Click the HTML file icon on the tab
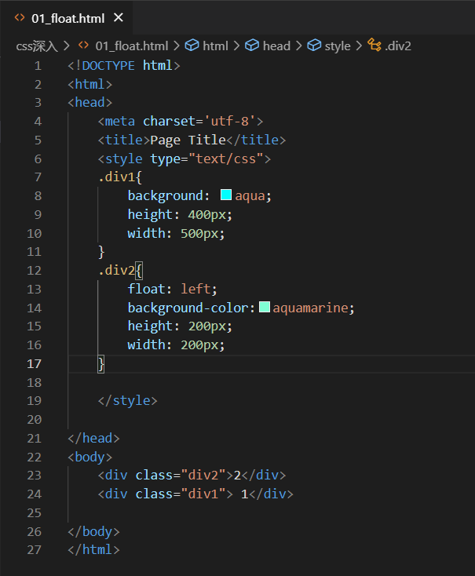This screenshot has width=475, height=576. point(20,17)
